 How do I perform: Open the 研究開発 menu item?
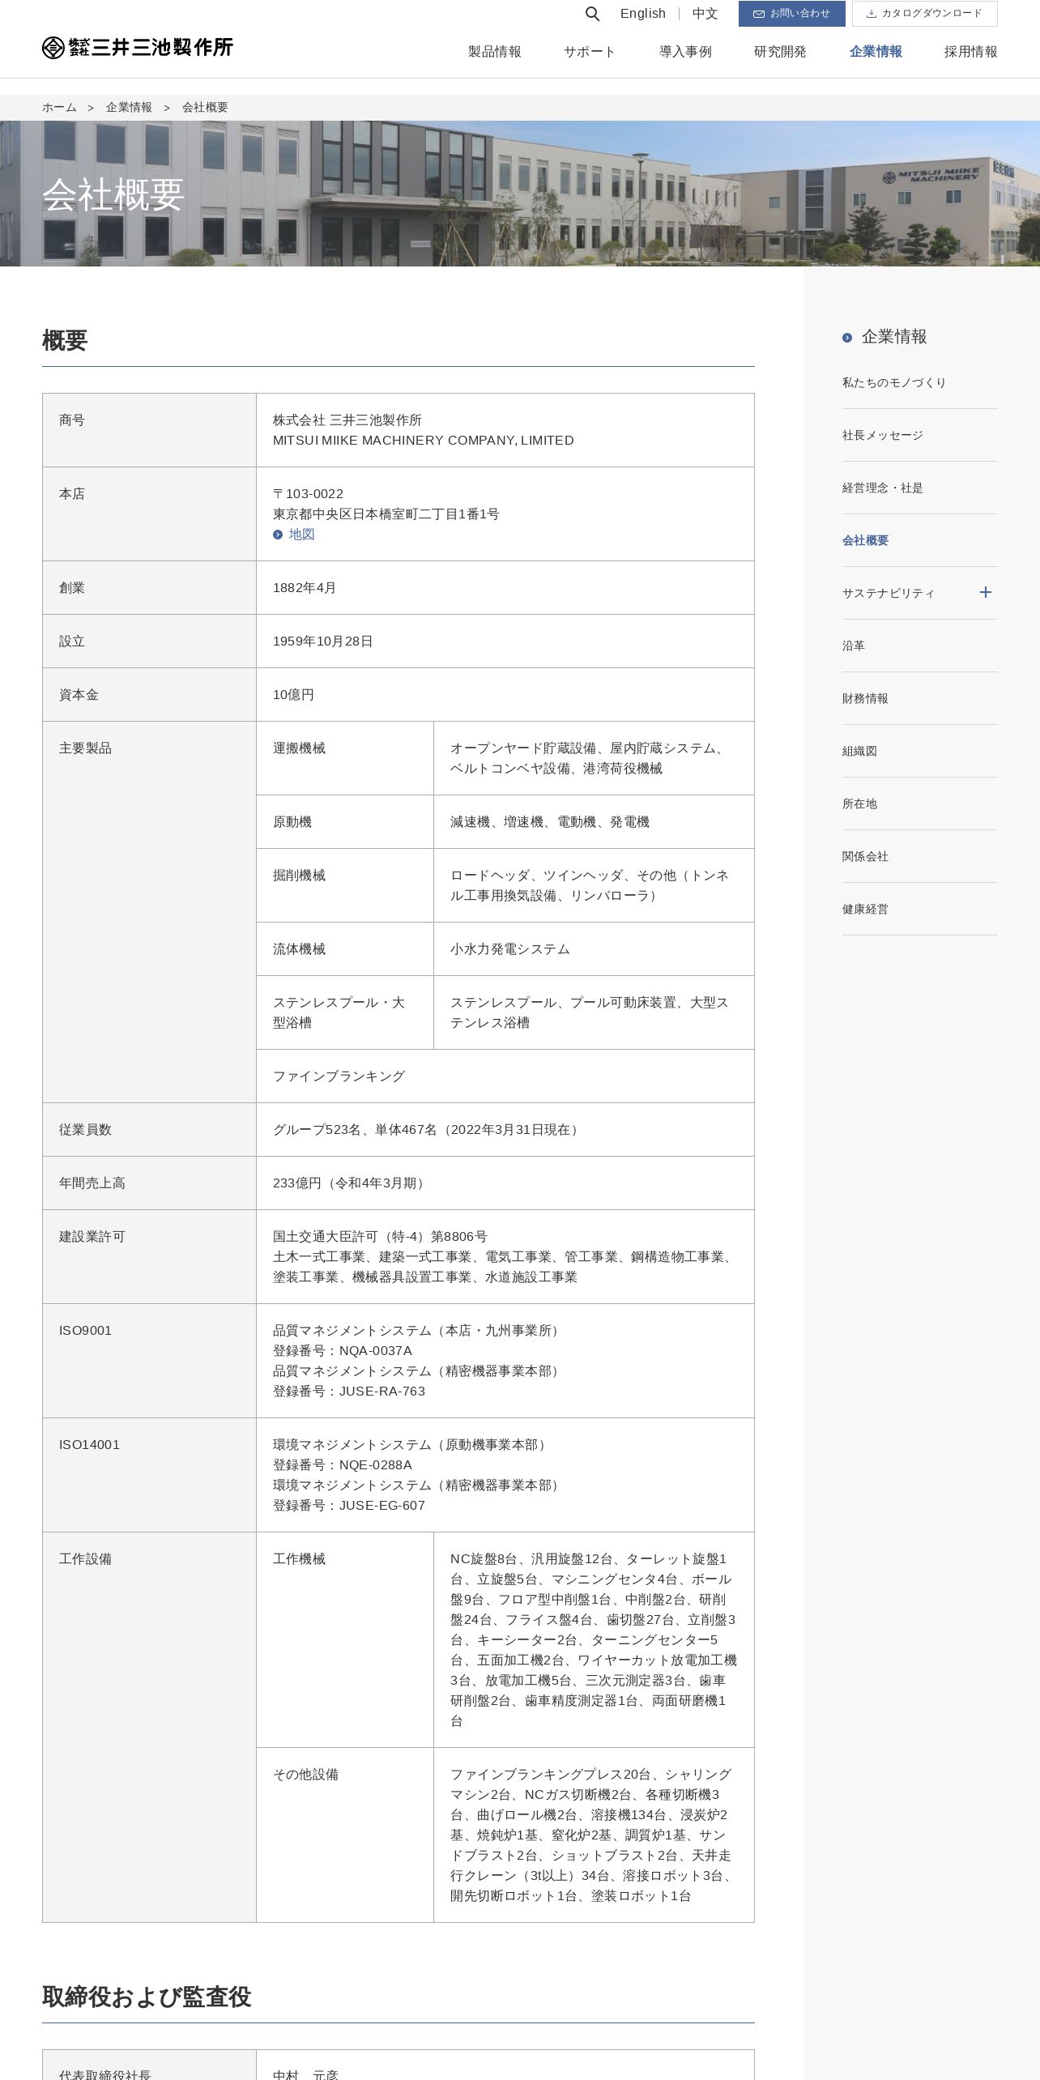(x=780, y=52)
